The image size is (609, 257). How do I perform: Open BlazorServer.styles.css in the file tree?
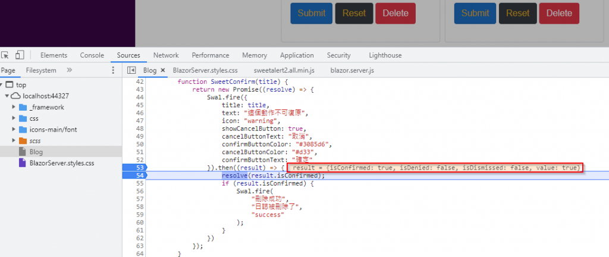(x=62, y=163)
